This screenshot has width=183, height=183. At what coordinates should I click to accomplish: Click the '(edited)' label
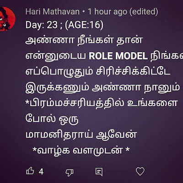[x=144, y=11]
